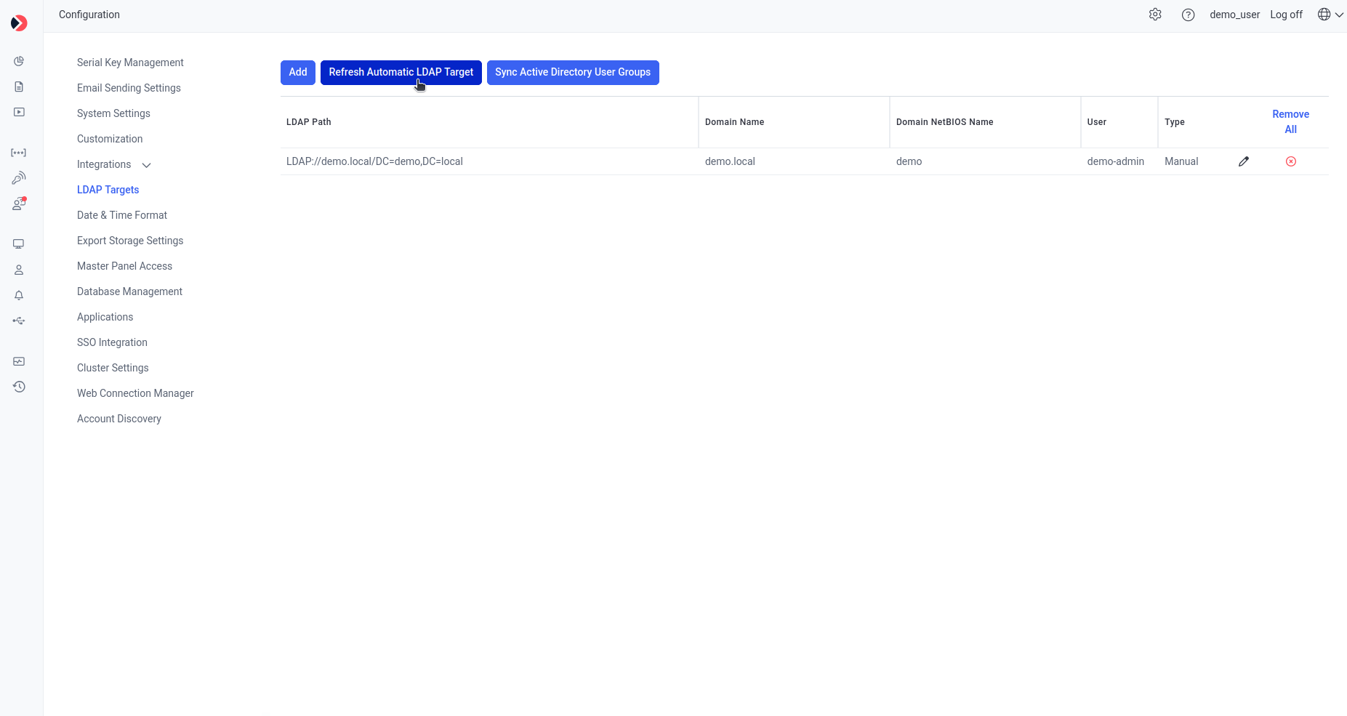The width and height of the screenshot is (1347, 716).
Task: Open Export Storage Settings
Action: pyautogui.click(x=130, y=241)
